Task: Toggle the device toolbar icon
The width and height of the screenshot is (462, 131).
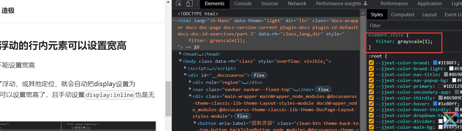Action: coord(190,4)
